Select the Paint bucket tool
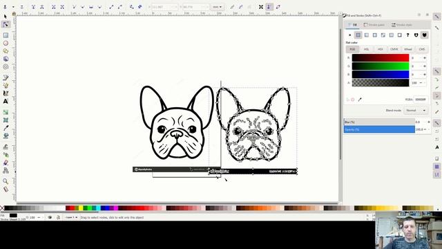Viewport: 442px width, 249px height. click(x=6, y=136)
